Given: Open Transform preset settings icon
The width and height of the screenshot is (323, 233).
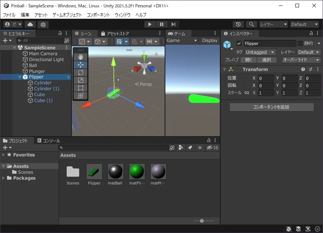Looking at the screenshot, I should coord(310,69).
